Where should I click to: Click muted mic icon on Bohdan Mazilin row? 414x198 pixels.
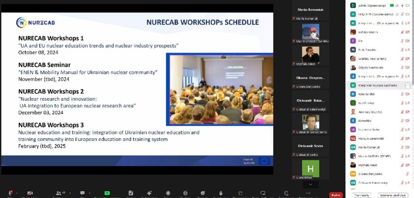[x=402, y=32]
